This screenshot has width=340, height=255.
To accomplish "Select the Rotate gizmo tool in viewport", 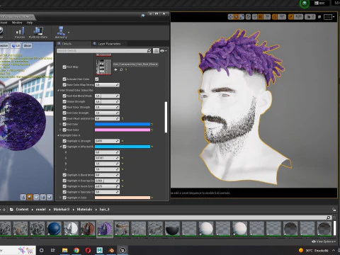I will (236, 17).
